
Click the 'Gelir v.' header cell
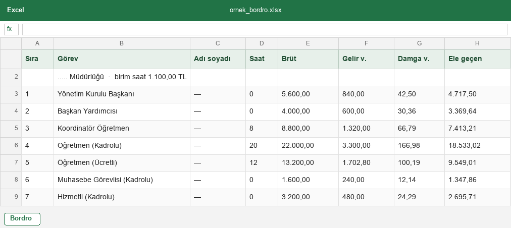pos(366,60)
